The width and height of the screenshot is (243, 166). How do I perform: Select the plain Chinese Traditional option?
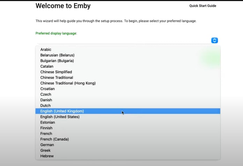(x=128, y=77)
